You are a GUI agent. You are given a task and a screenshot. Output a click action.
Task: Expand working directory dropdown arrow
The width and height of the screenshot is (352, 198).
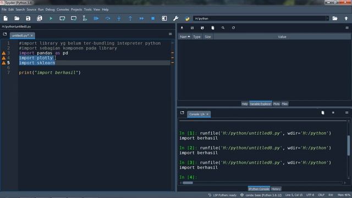point(327,18)
